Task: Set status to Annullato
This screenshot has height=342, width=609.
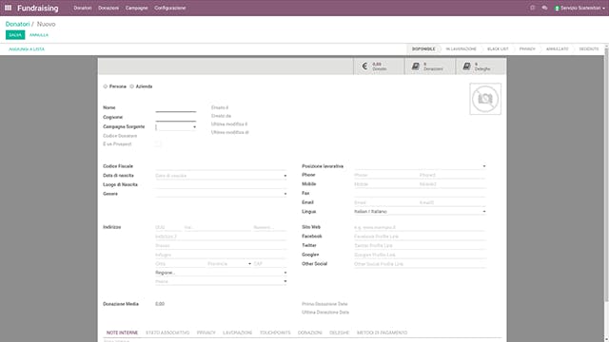Action: pos(557,48)
